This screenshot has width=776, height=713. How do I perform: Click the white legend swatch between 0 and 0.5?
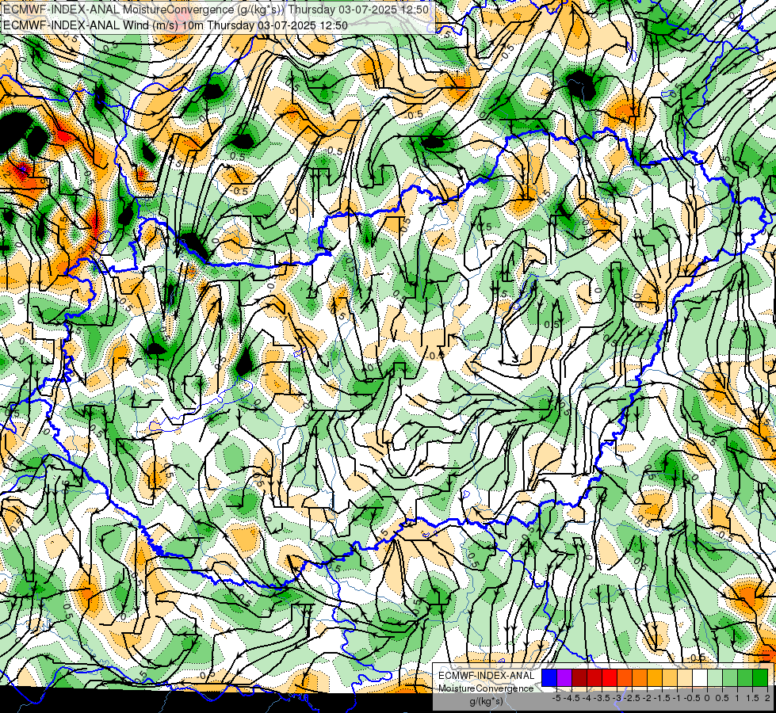[x=700, y=677]
